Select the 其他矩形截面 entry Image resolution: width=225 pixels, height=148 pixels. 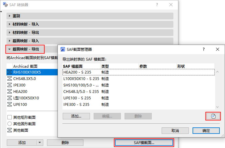click(32, 117)
